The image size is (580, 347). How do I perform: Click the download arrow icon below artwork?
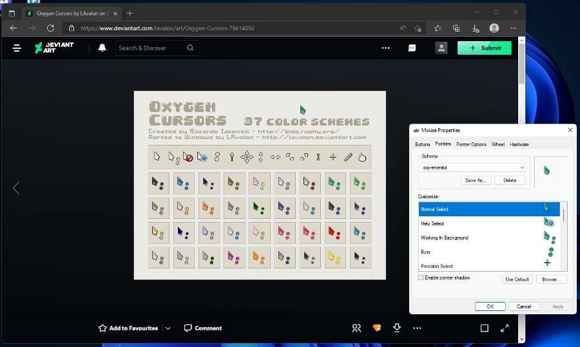[x=397, y=328]
